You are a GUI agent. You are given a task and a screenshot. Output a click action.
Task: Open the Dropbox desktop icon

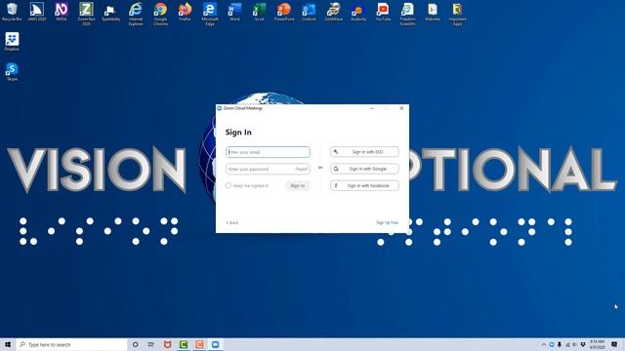pos(12,41)
